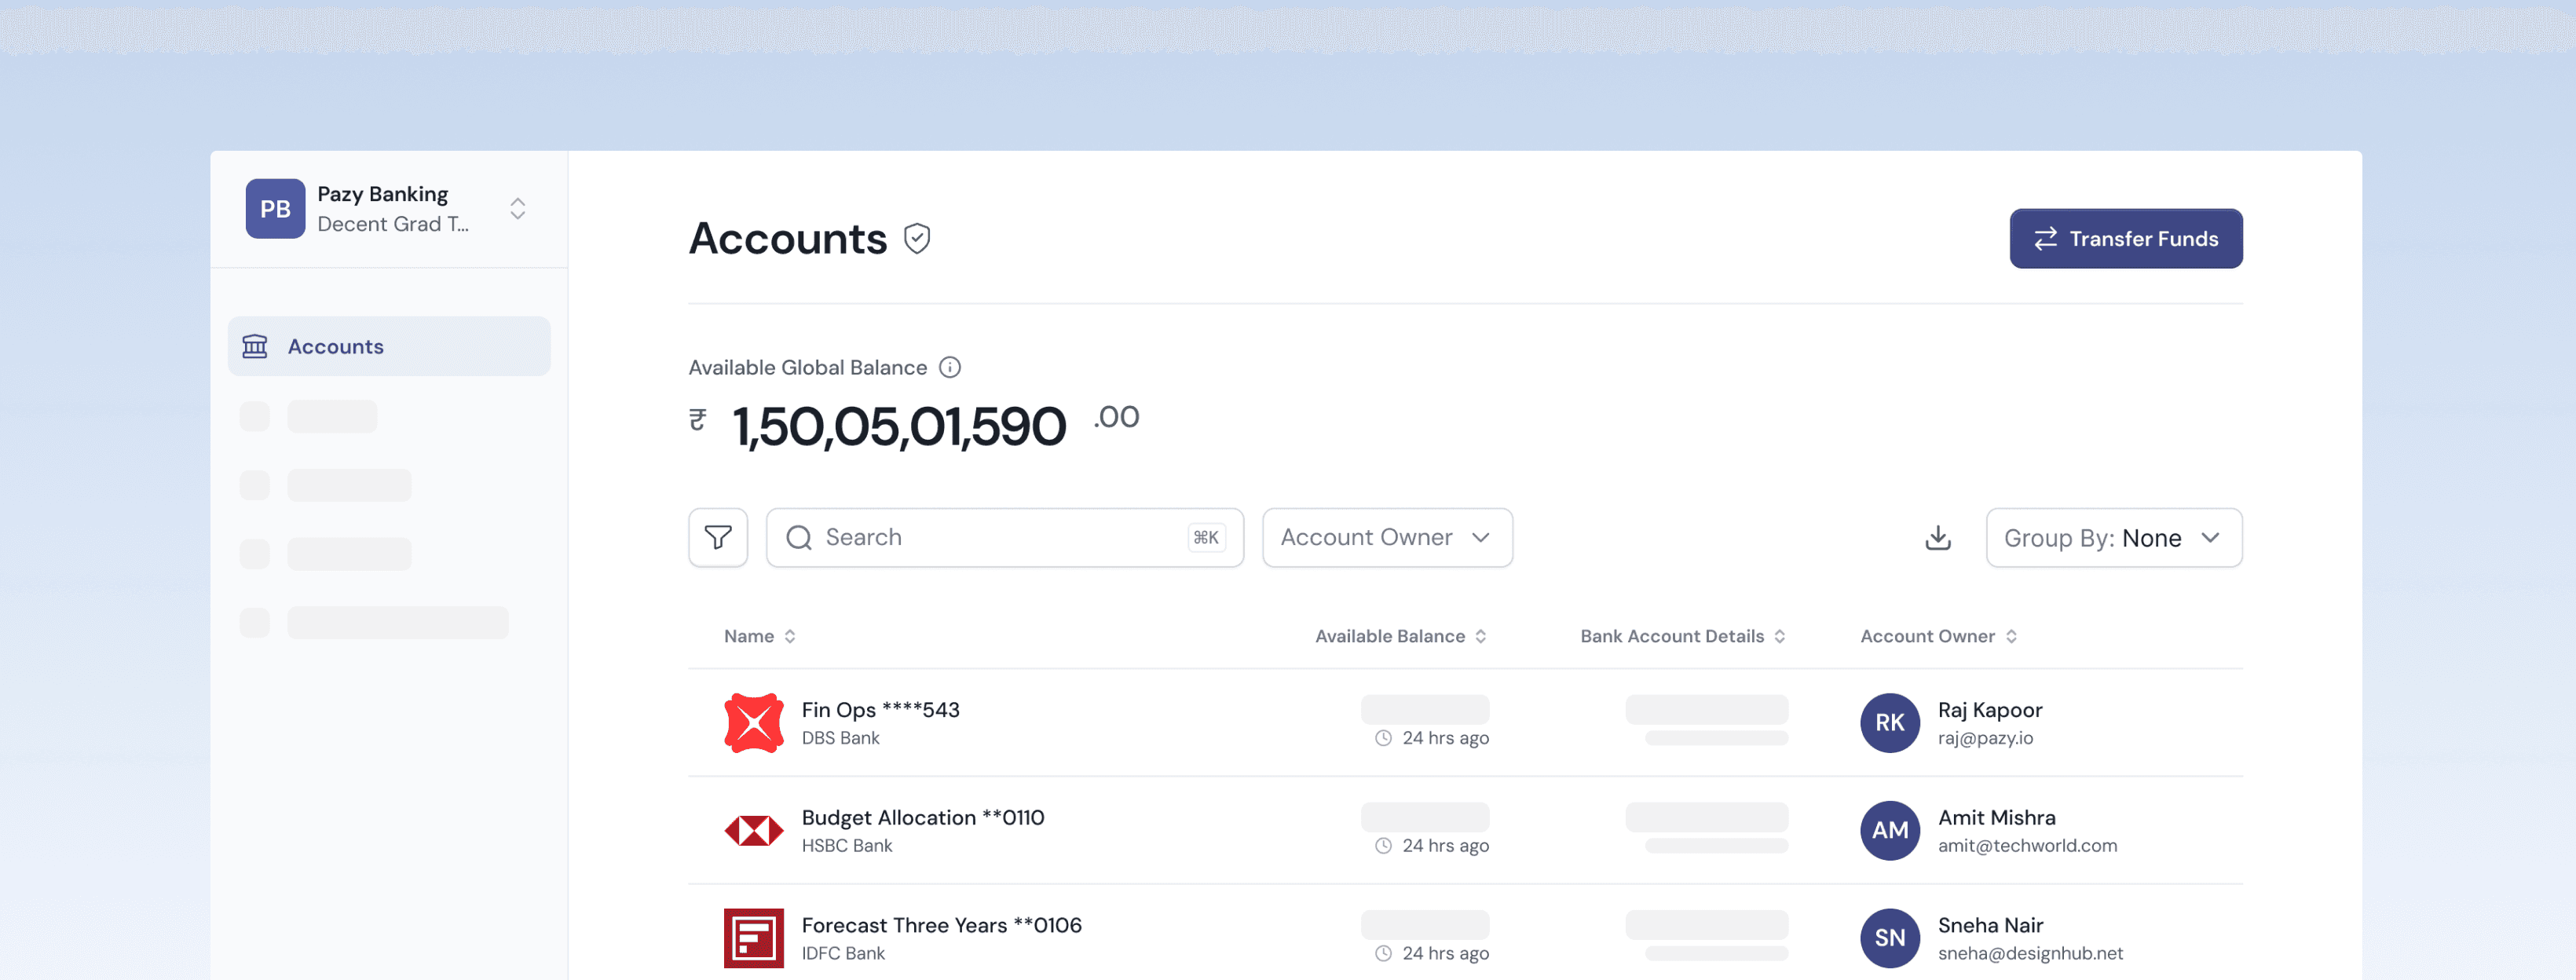Download the accounts list

(1937, 537)
